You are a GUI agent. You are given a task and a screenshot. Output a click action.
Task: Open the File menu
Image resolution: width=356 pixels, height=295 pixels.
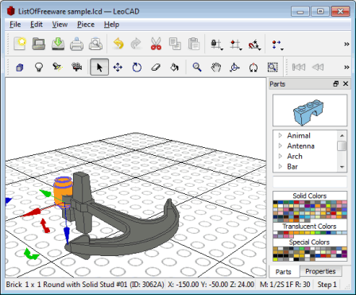coord(15,25)
